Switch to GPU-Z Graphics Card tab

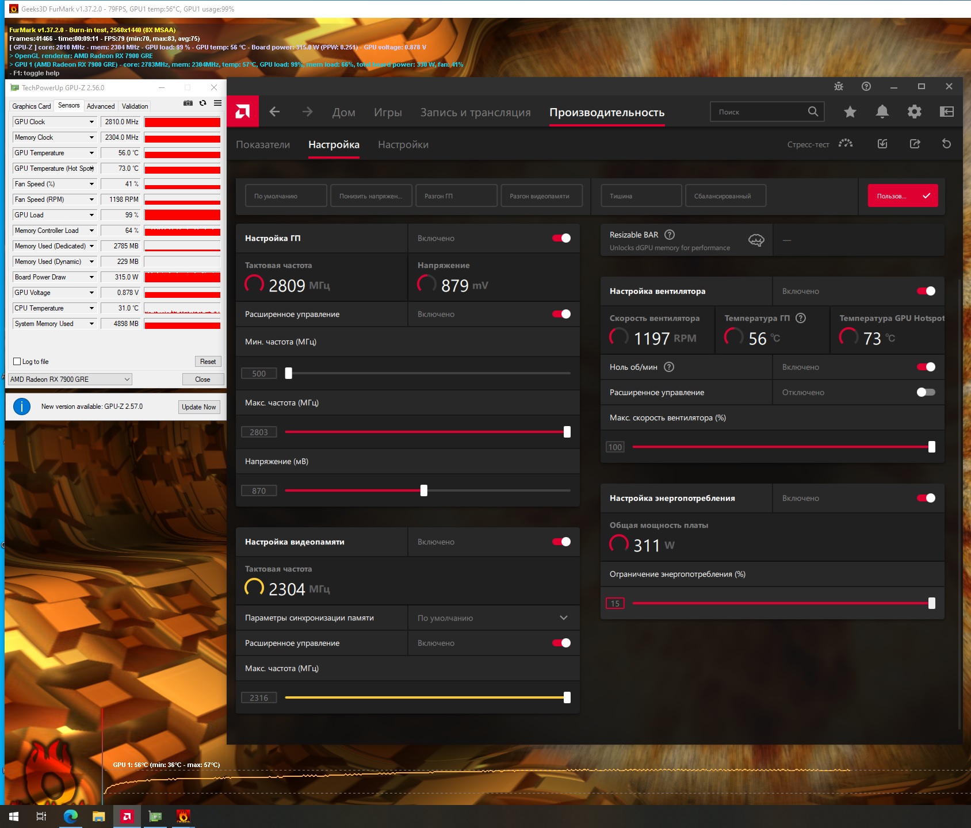pos(32,106)
